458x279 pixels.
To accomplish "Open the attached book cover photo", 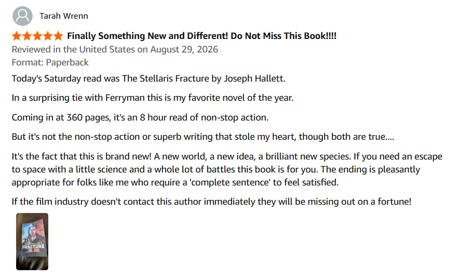I will click(32, 242).
